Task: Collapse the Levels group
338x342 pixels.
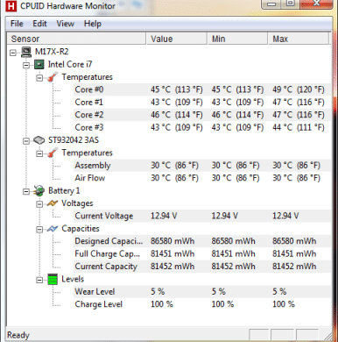Action: point(39,281)
